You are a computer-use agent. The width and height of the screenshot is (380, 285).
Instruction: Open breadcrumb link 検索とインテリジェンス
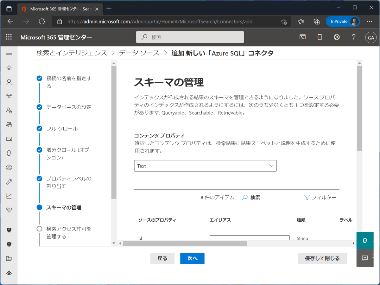(x=72, y=53)
